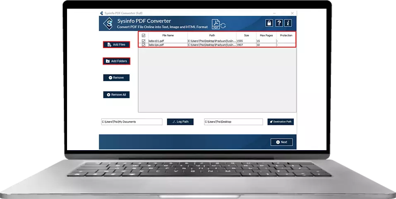Open the info (i) icon in header
Screen dimensions: 396x199
coord(288,23)
